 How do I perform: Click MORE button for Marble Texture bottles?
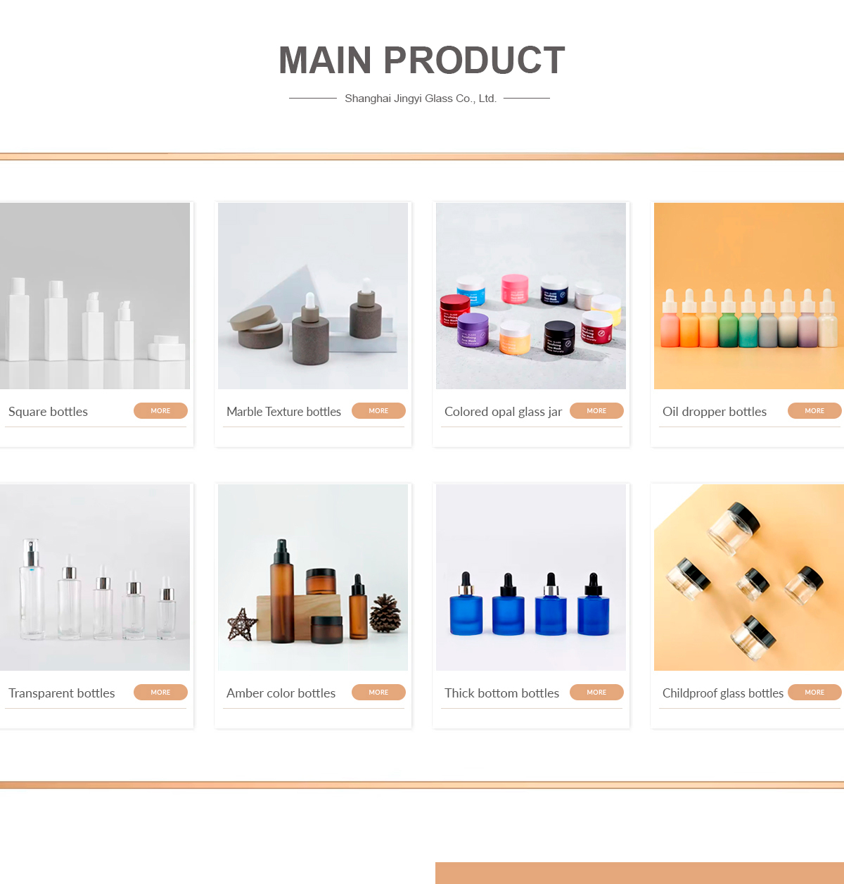pos(378,411)
